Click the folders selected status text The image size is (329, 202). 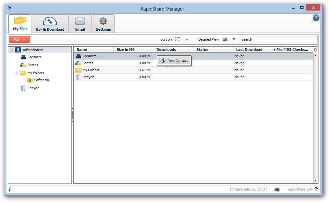[247, 189]
